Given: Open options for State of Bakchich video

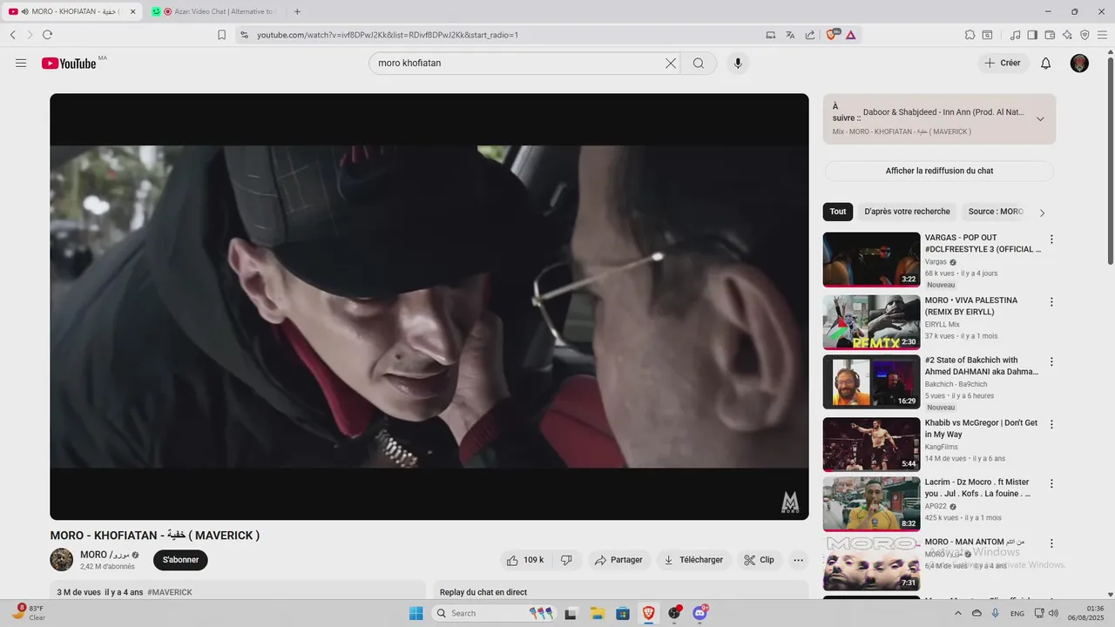Looking at the screenshot, I should (1051, 361).
